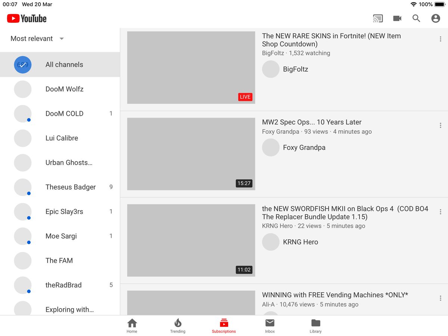The width and height of the screenshot is (448, 336).
Task: Filter by theRadBrad channel
Action: point(60,285)
